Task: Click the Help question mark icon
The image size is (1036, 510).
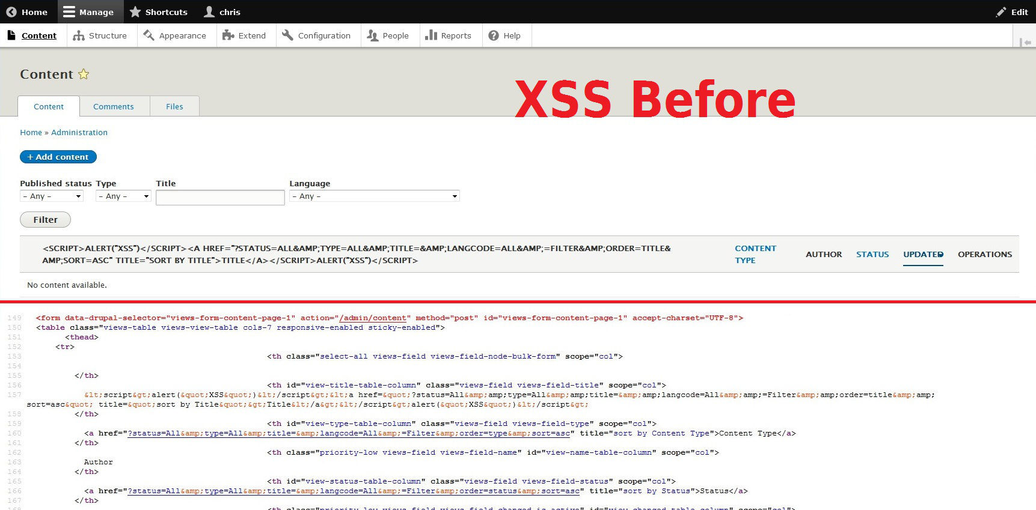Action: tap(494, 35)
